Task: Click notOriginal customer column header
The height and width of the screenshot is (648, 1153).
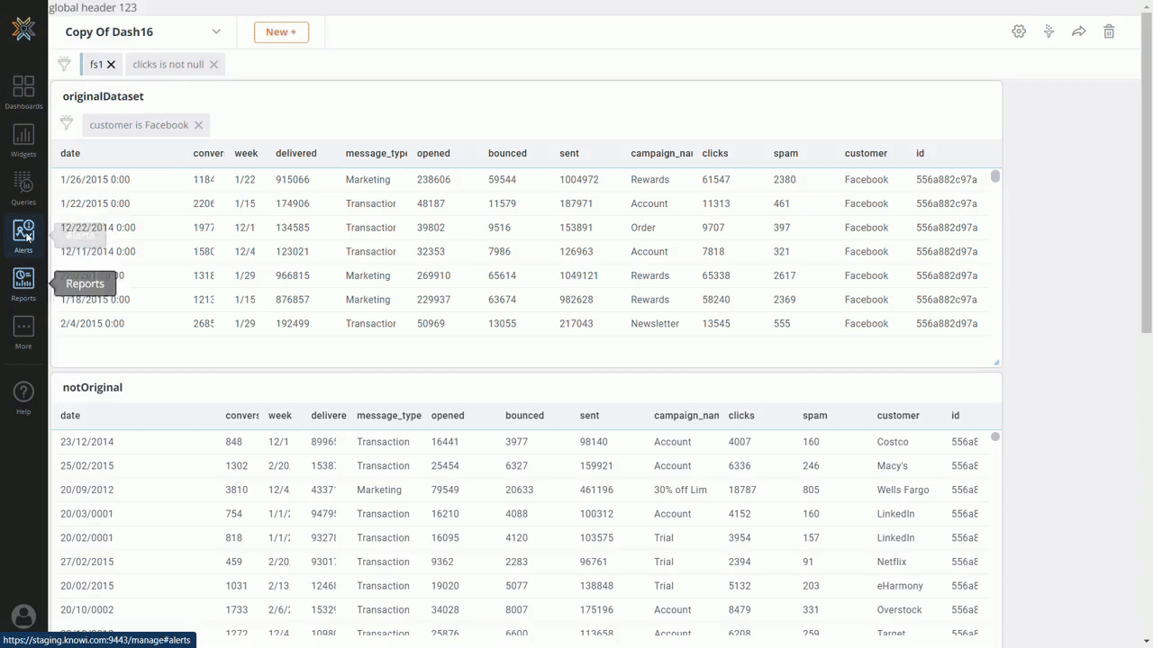Action: pyautogui.click(x=898, y=416)
